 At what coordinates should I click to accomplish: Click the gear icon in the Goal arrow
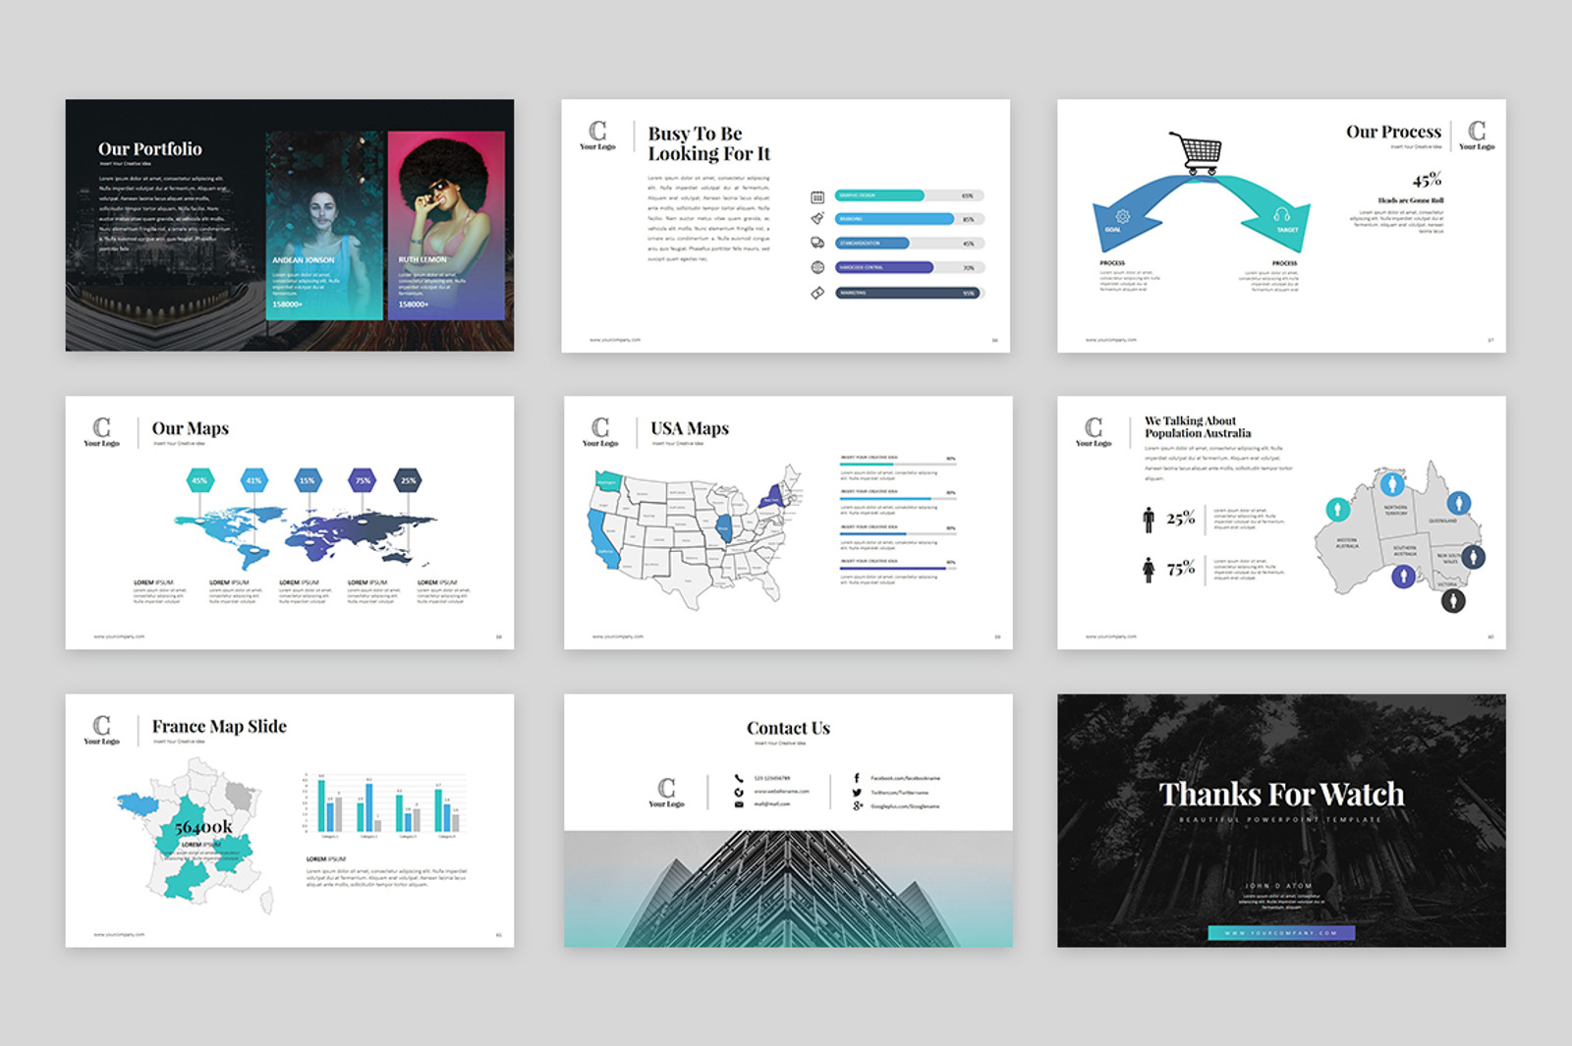coord(1123,216)
